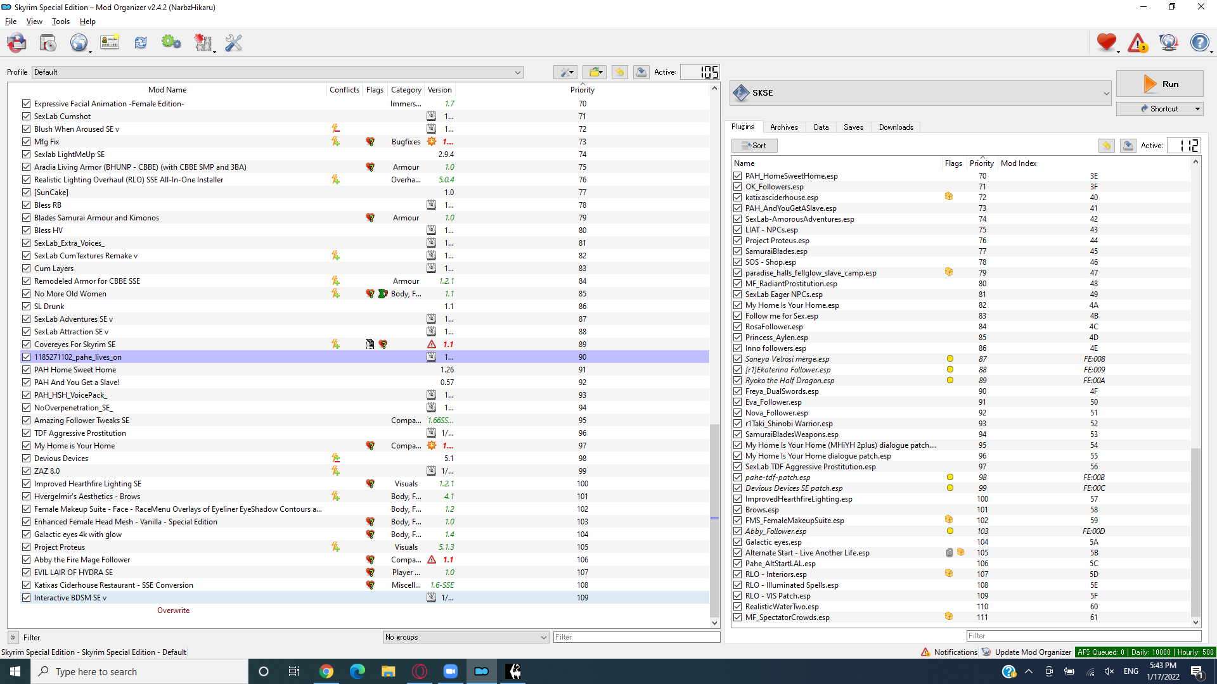Disable the OK_Followers.esp plugin checkbox
The image size is (1217, 684).
tap(738, 187)
